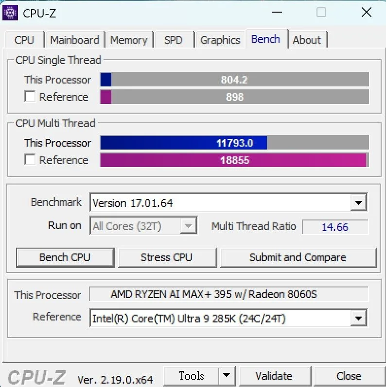Switch to the Mainboard tab
The width and height of the screenshot is (386, 387).
tap(75, 40)
